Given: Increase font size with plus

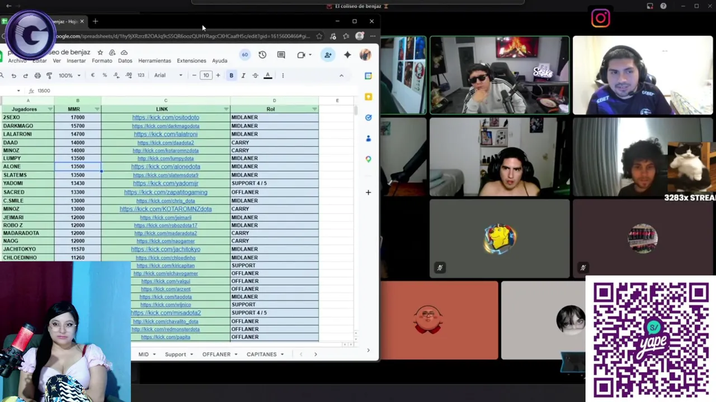Looking at the screenshot, I should [x=218, y=75].
